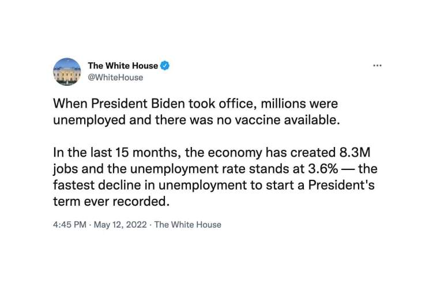Screen dimensions: 437x291
Task: Click the 4:45 PM timestamp
Action: click(70, 225)
